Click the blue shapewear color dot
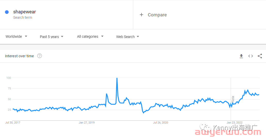Image resolution: width=266 pixels, height=140 pixels. (7, 12)
